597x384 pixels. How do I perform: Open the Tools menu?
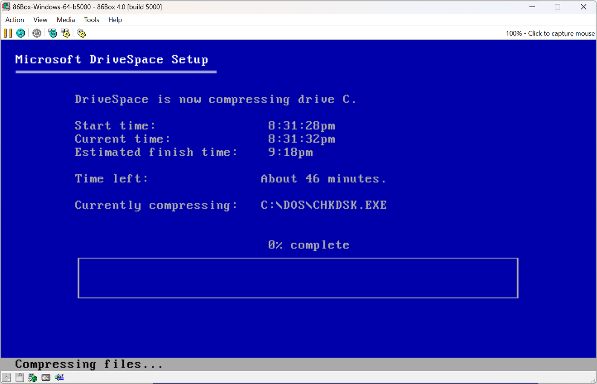coord(92,20)
